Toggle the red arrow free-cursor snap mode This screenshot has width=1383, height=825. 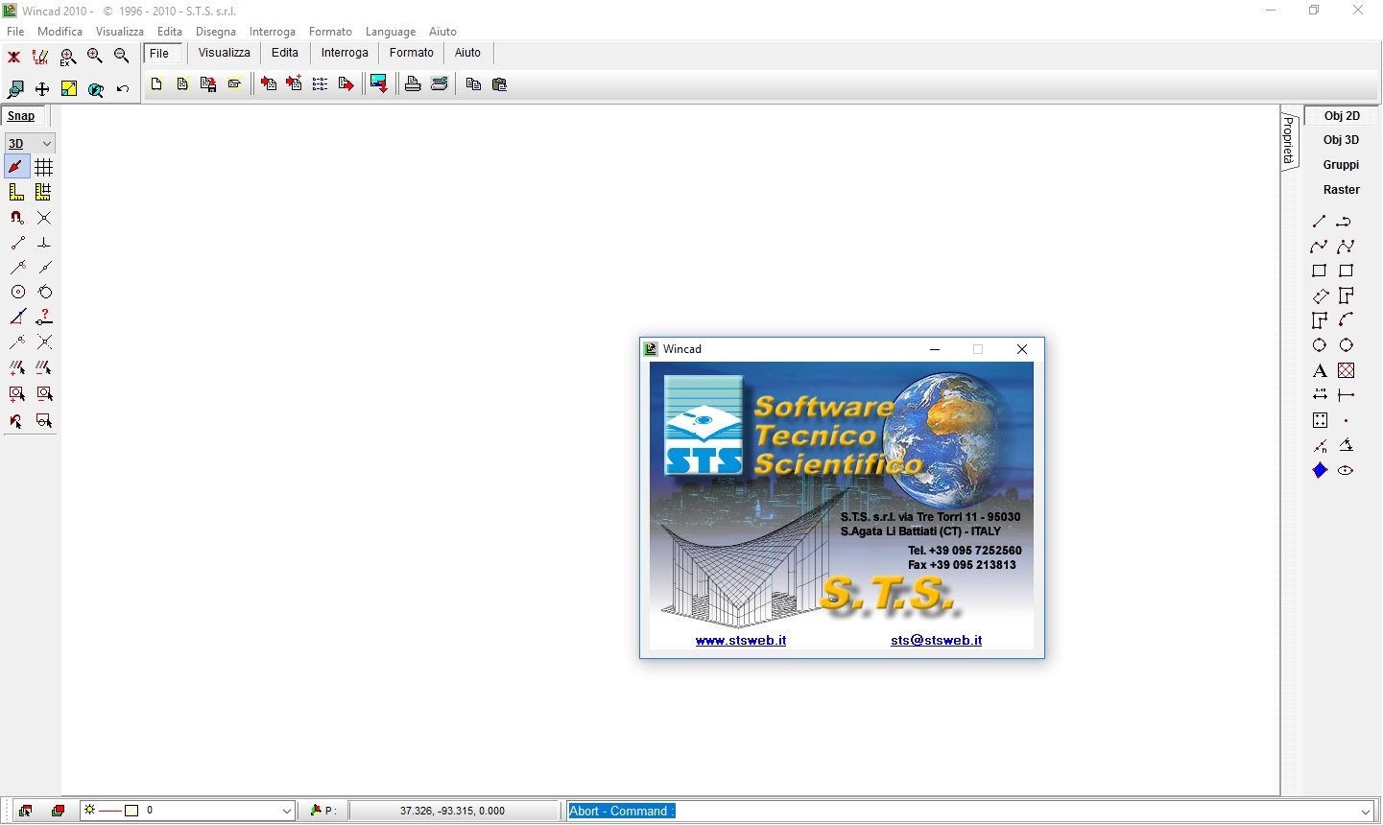16,167
